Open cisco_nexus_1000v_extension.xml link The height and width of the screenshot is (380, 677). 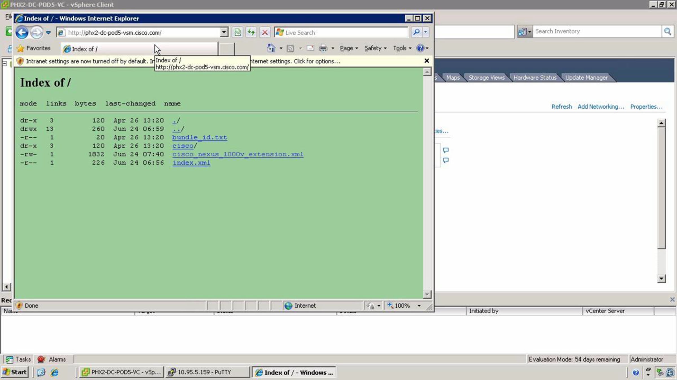click(238, 154)
